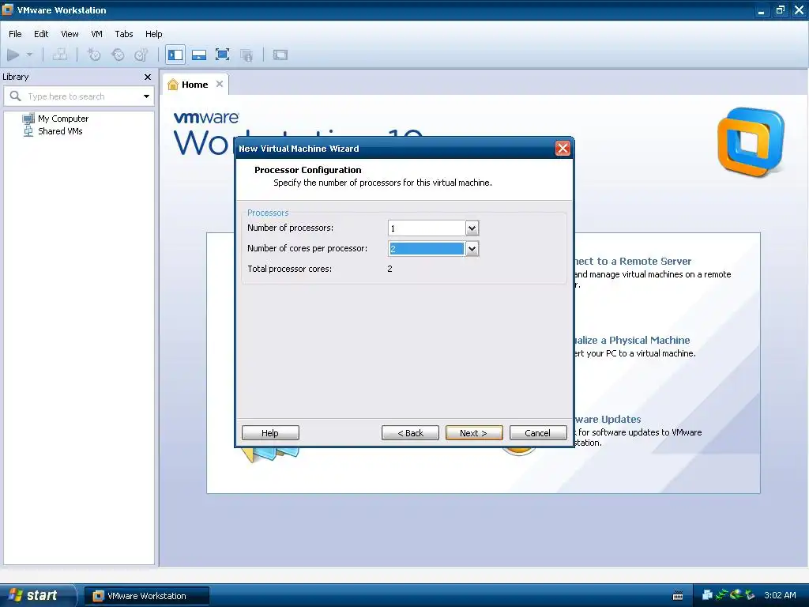Click the VMware Workstation taskbar button
The height and width of the screenshot is (607, 809).
pos(146,596)
